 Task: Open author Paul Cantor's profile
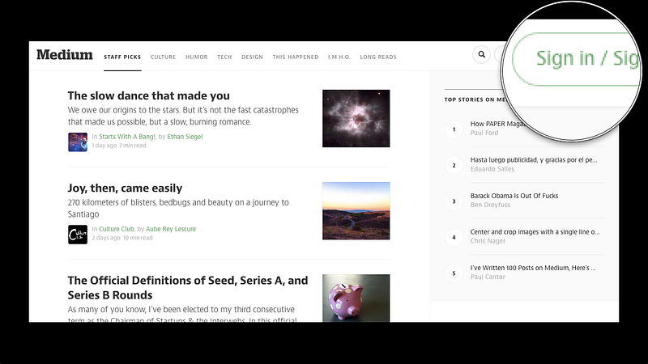[488, 277]
